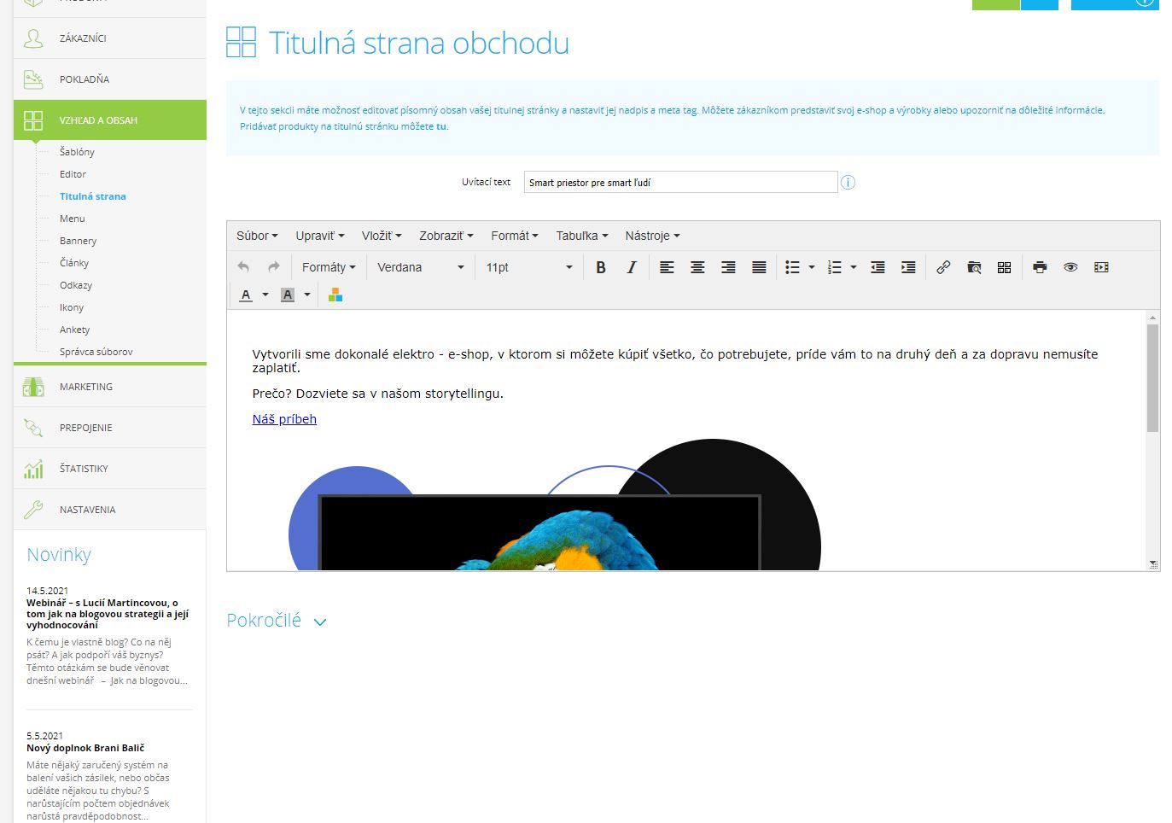
Task: Go to Menu submenu item
Action: (73, 219)
